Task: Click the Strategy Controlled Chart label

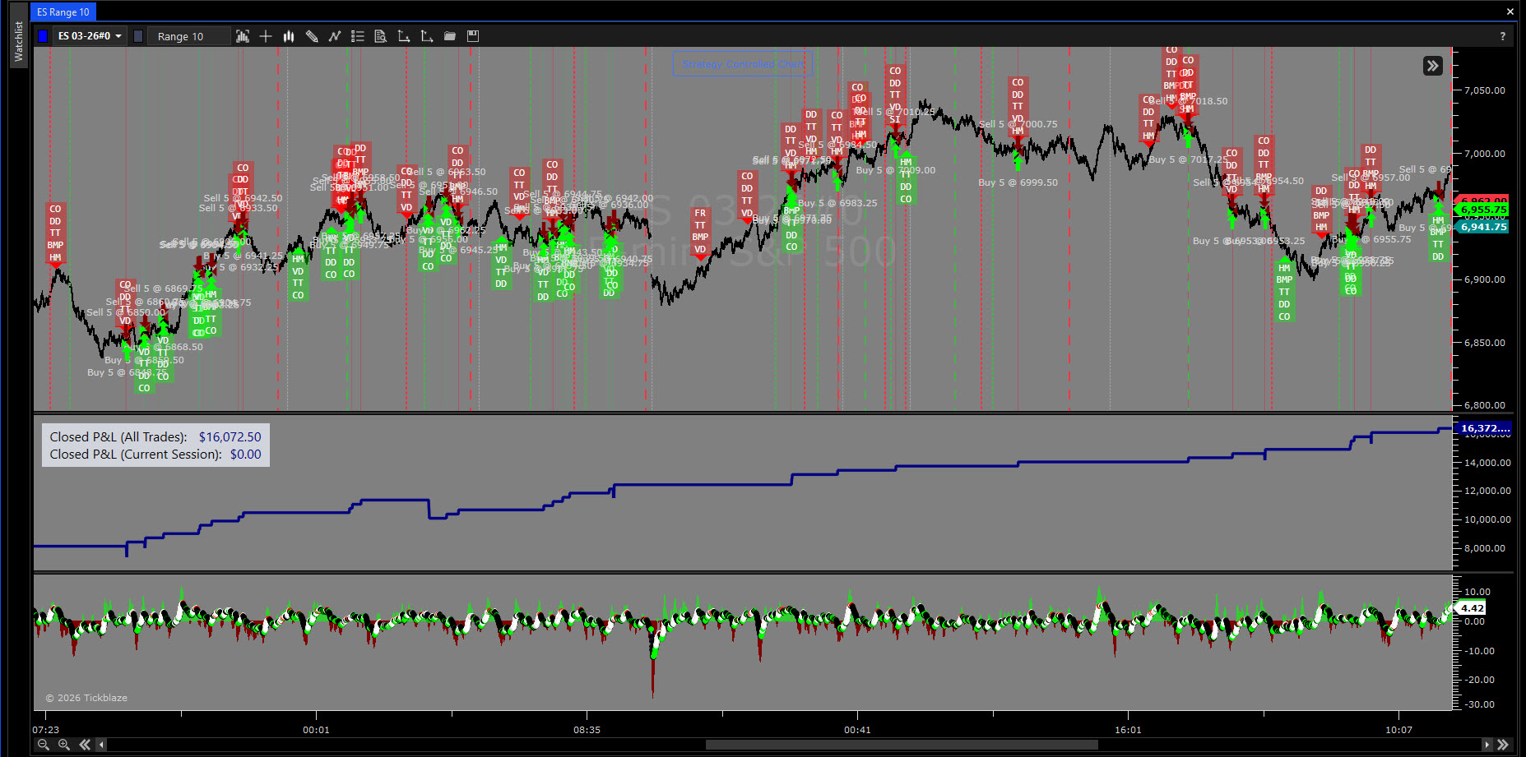Action: point(742,64)
